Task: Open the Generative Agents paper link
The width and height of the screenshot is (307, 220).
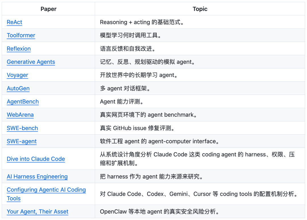Action: click(31, 62)
